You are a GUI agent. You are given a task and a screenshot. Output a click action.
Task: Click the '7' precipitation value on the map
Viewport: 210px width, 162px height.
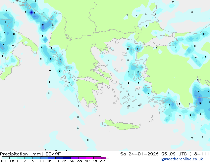click(x=137, y=49)
